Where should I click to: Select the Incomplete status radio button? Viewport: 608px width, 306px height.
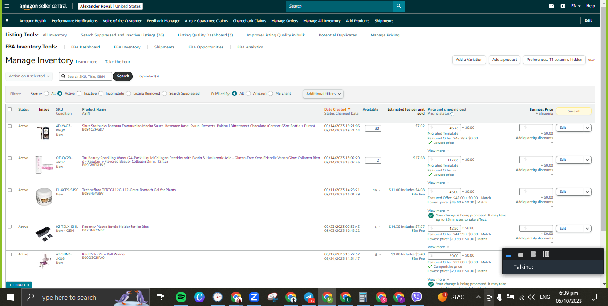click(x=101, y=94)
